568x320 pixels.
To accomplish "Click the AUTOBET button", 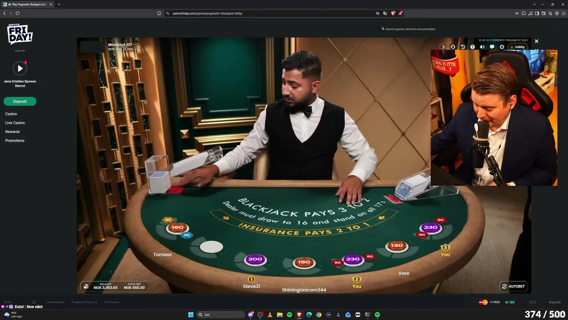I will [x=513, y=286].
